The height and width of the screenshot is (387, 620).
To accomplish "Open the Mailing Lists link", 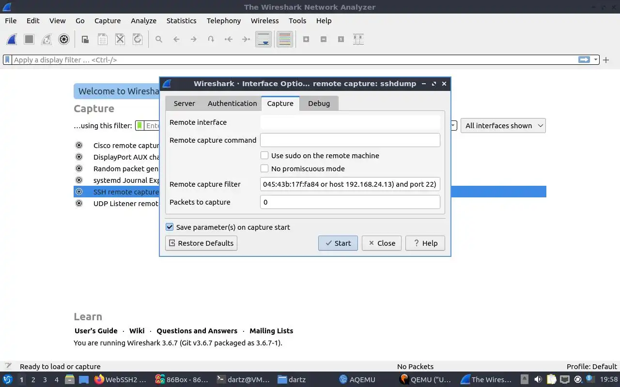I will pos(271,331).
